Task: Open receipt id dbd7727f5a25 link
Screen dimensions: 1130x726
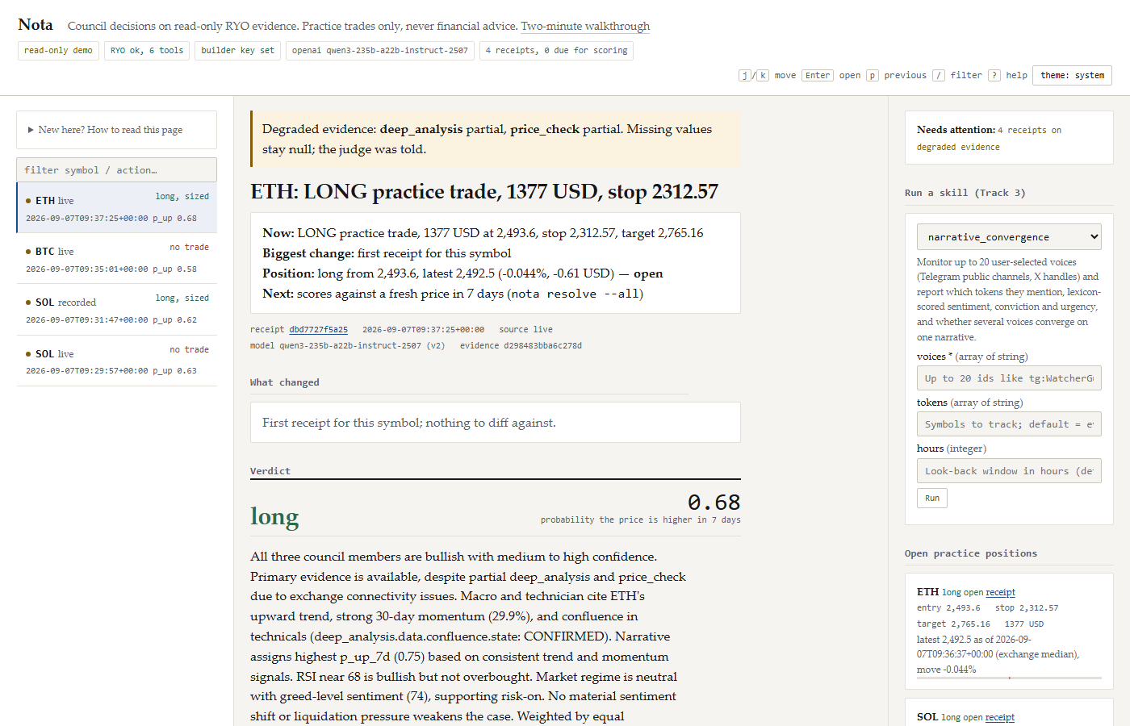Action: [318, 329]
